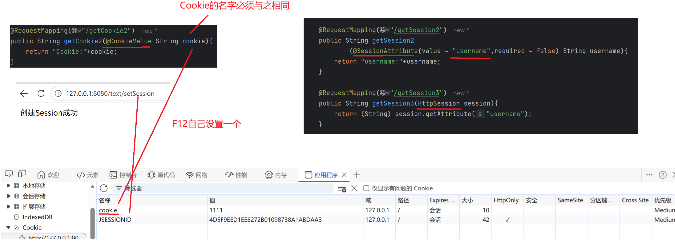
Task: Select 本地存储 in the storage tree
Action: tap(34, 186)
